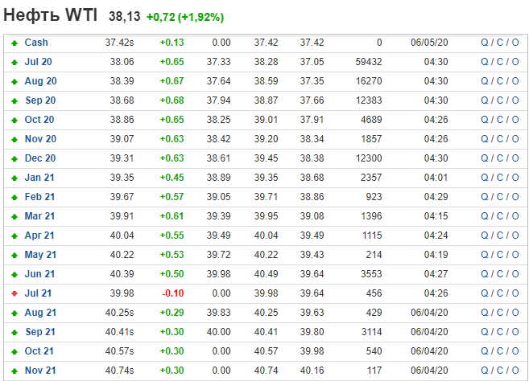Select the Aug 21 contract
This screenshot has width=529, height=381.
(40, 313)
